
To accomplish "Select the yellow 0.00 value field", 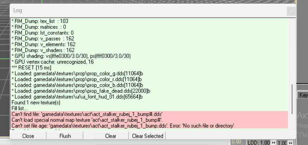I will pos(237,142).
